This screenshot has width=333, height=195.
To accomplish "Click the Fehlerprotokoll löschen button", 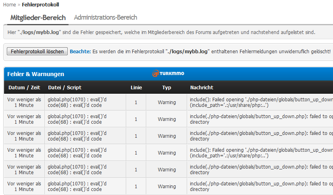I will point(37,51).
